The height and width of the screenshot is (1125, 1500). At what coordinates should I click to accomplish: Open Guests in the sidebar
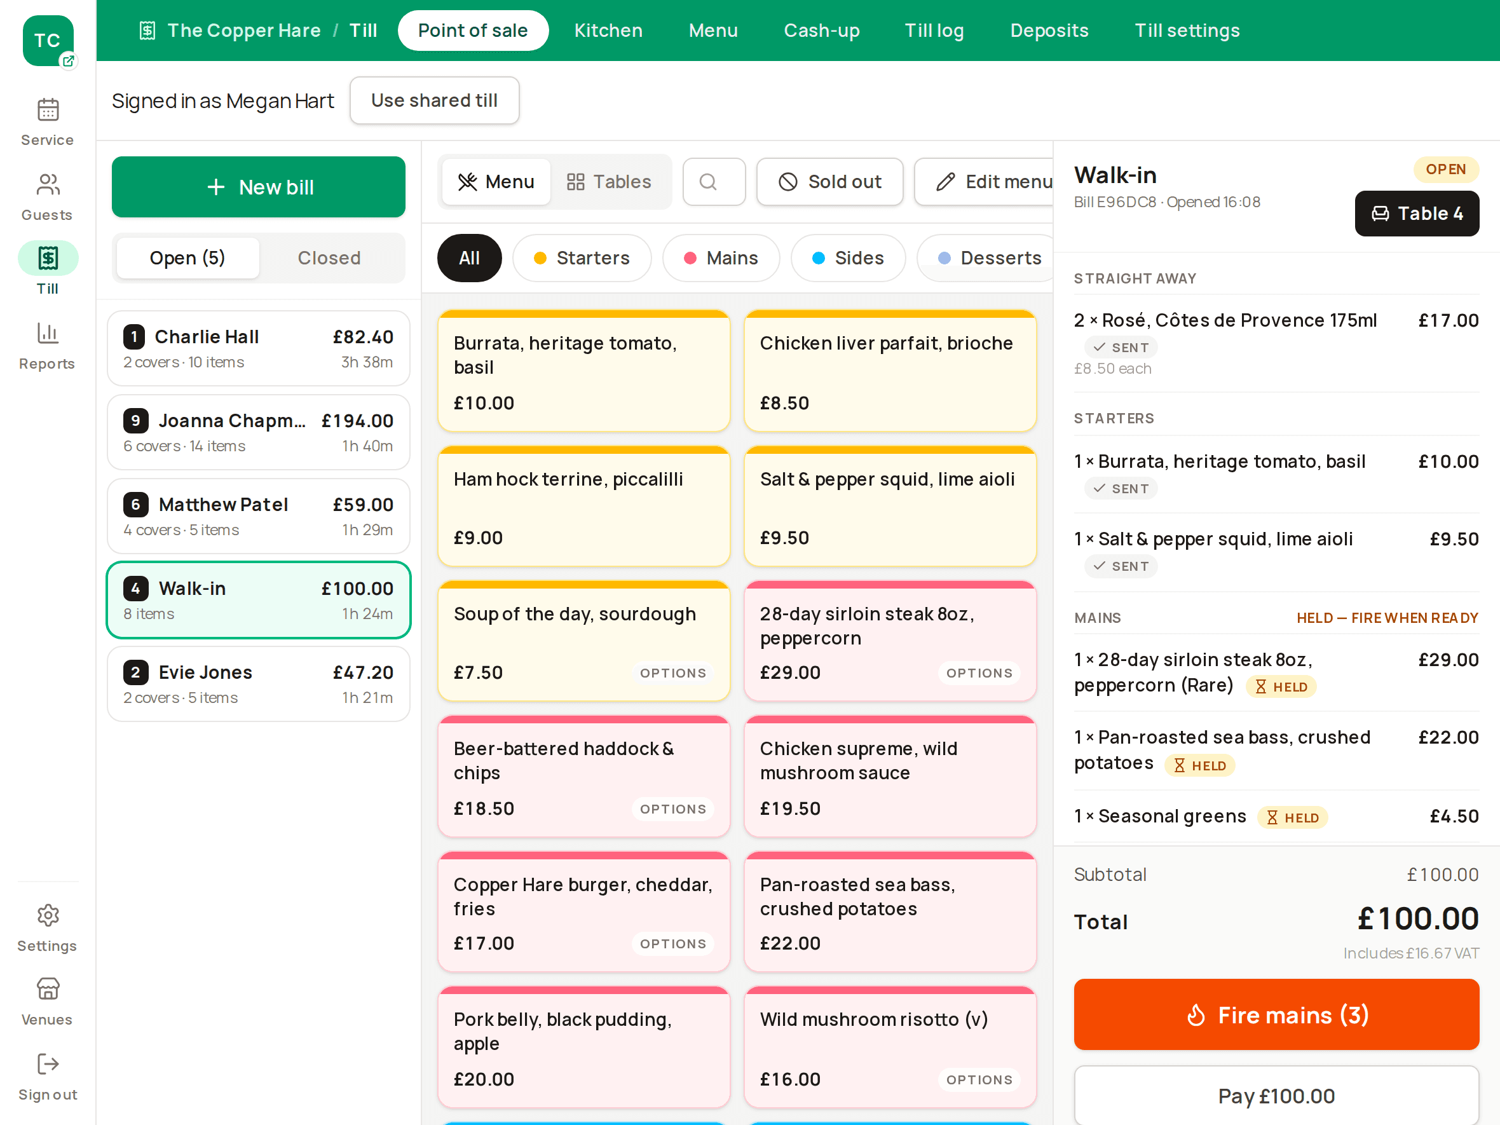[x=48, y=196]
